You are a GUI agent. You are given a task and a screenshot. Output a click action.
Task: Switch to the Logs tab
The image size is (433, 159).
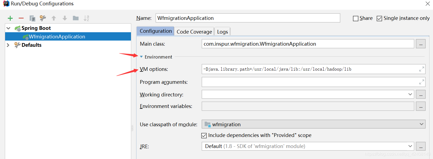223,31
